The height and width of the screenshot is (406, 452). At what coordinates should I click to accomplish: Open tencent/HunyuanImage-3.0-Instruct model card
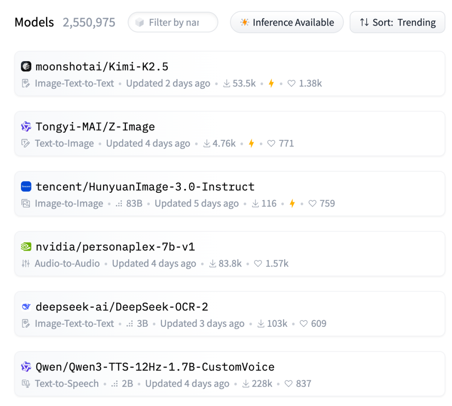(x=145, y=186)
